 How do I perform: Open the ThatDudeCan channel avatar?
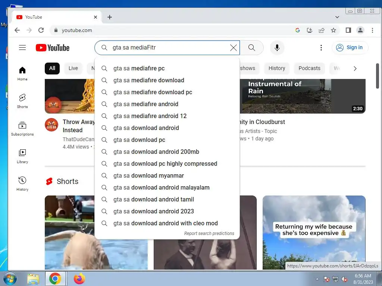(x=51, y=125)
